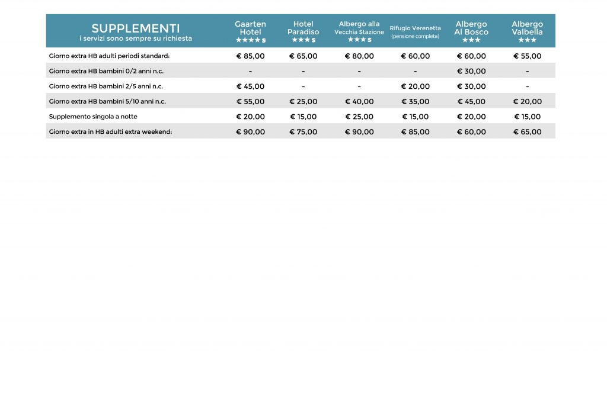Click € 55,00 Gaarten bambini 5/10 price
This screenshot has width=607, height=408.
click(x=251, y=101)
